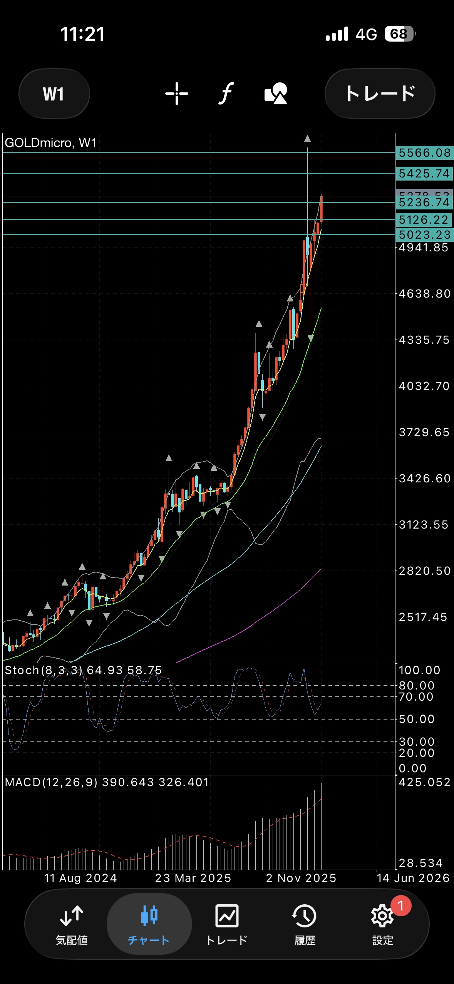Tap the Stoch(8,3,3) indicator label
This screenshot has height=984, width=454.
coord(43,670)
